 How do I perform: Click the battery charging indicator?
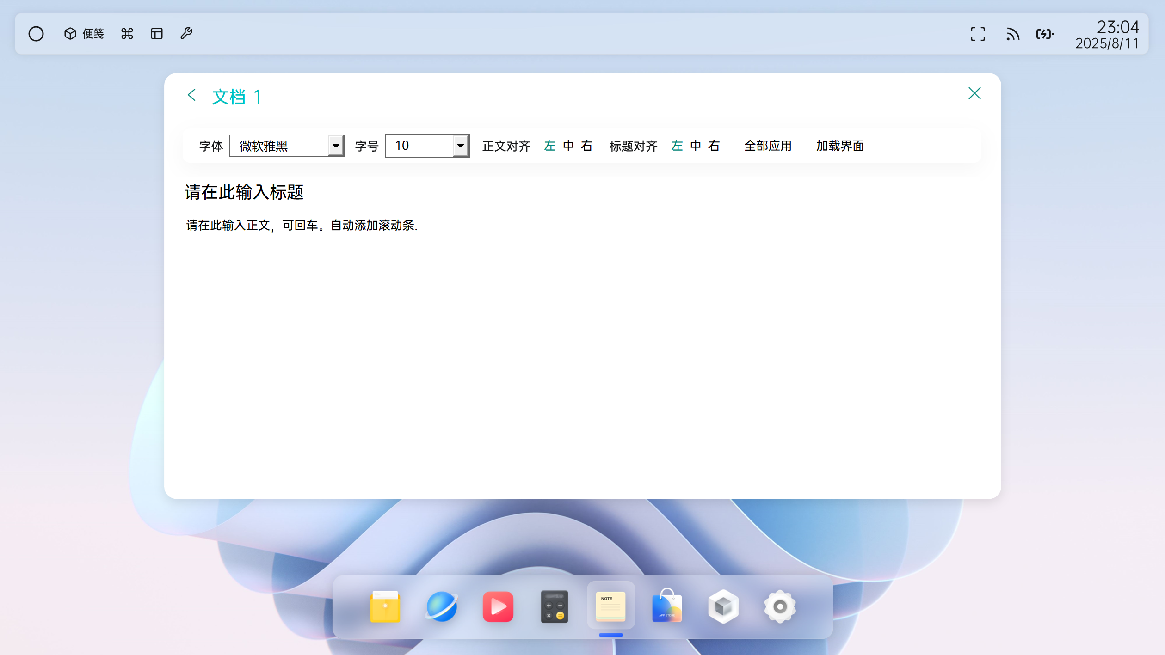1044,34
